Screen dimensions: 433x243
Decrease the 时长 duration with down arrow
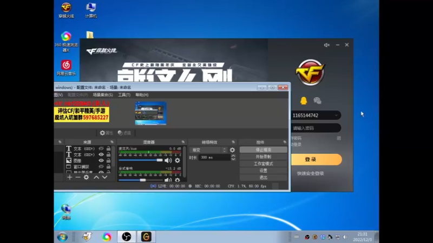pyautogui.click(x=233, y=159)
